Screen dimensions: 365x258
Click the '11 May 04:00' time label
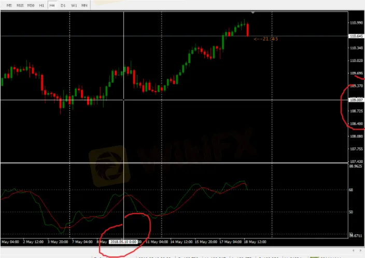coord(157,242)
